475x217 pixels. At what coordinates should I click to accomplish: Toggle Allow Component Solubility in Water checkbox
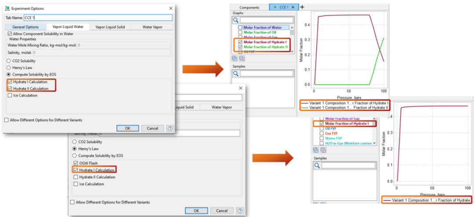[10, 34]
